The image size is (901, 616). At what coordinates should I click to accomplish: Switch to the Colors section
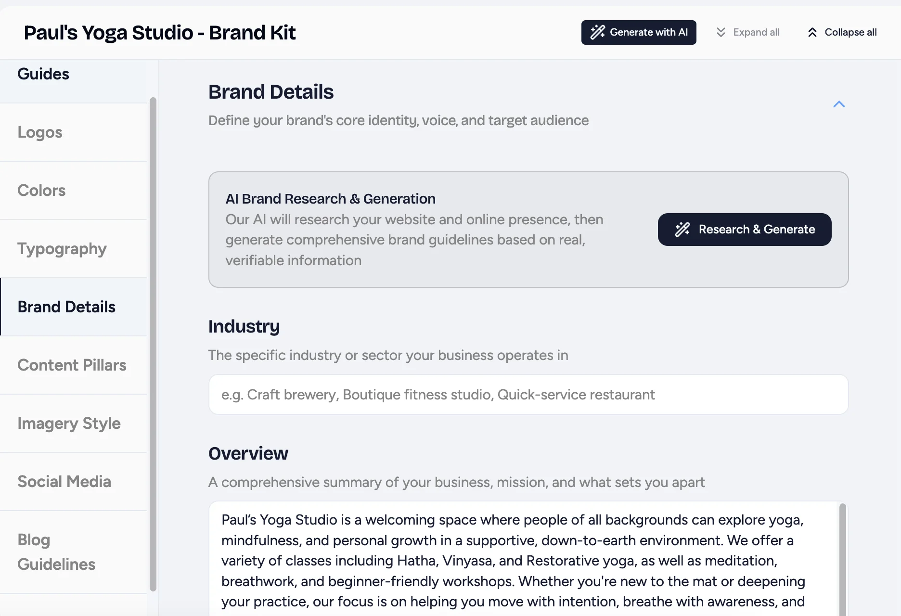74,191
